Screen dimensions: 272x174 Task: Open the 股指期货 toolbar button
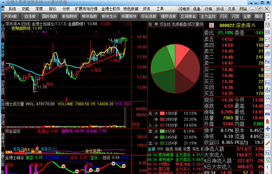pos(70,16)
